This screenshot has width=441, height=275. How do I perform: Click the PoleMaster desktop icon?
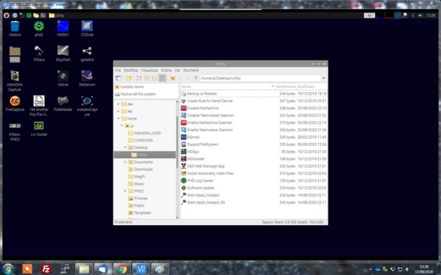tap(62, 101)
